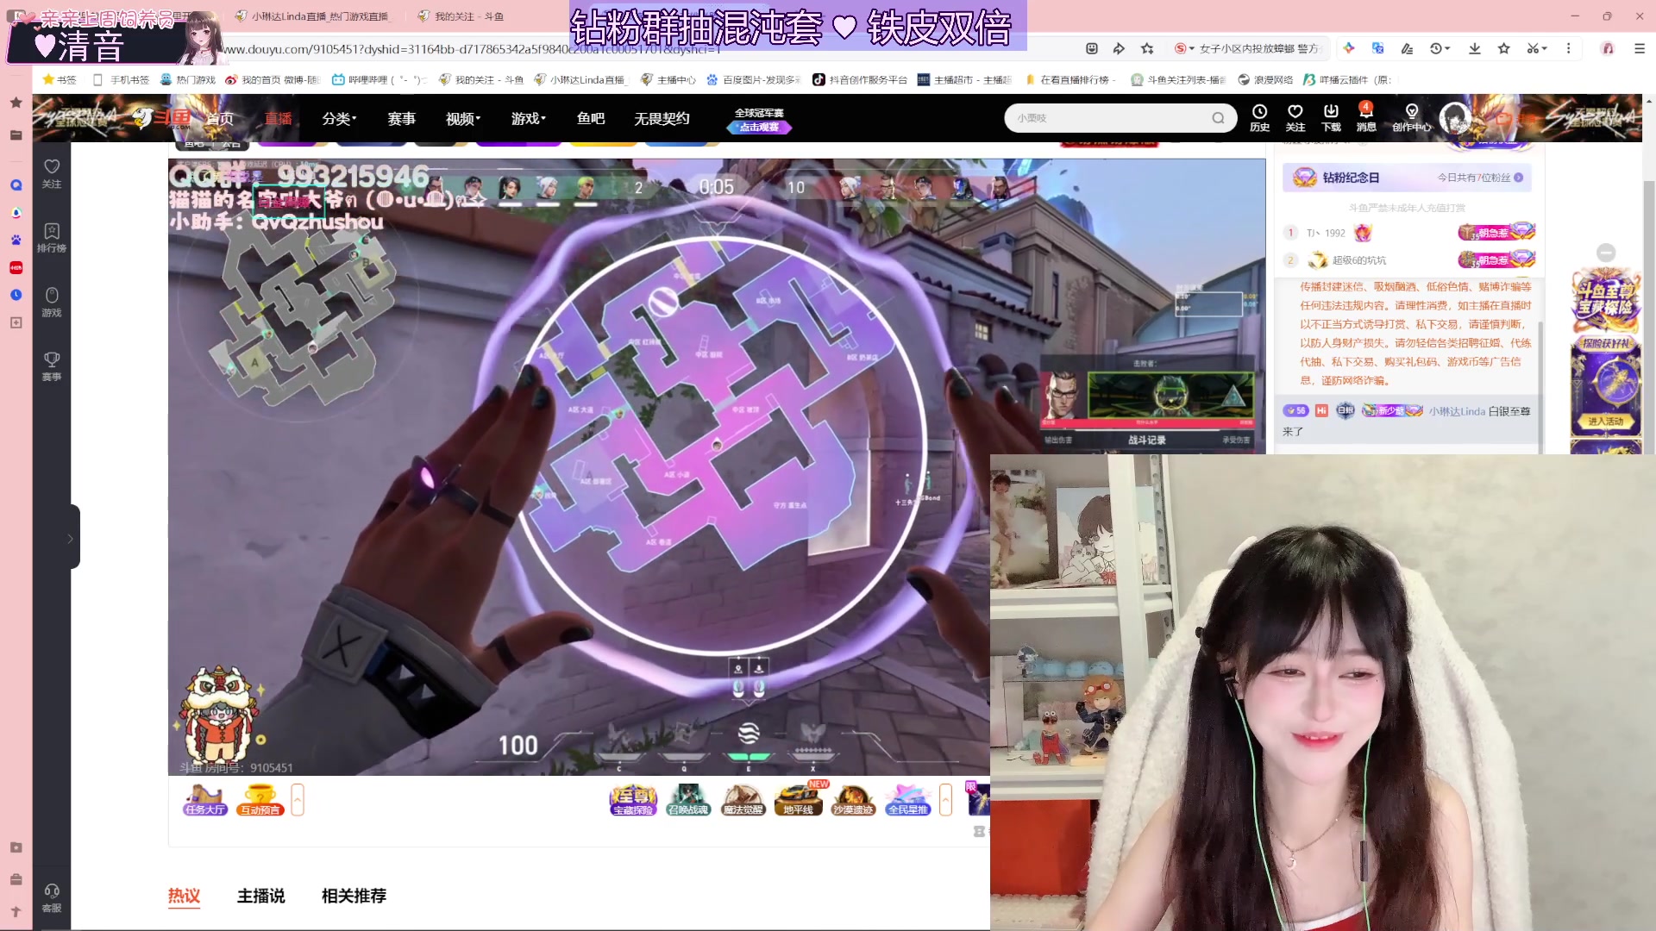
Task: Open the 互动预言 activity icon
Action: (x=260, y=800)
